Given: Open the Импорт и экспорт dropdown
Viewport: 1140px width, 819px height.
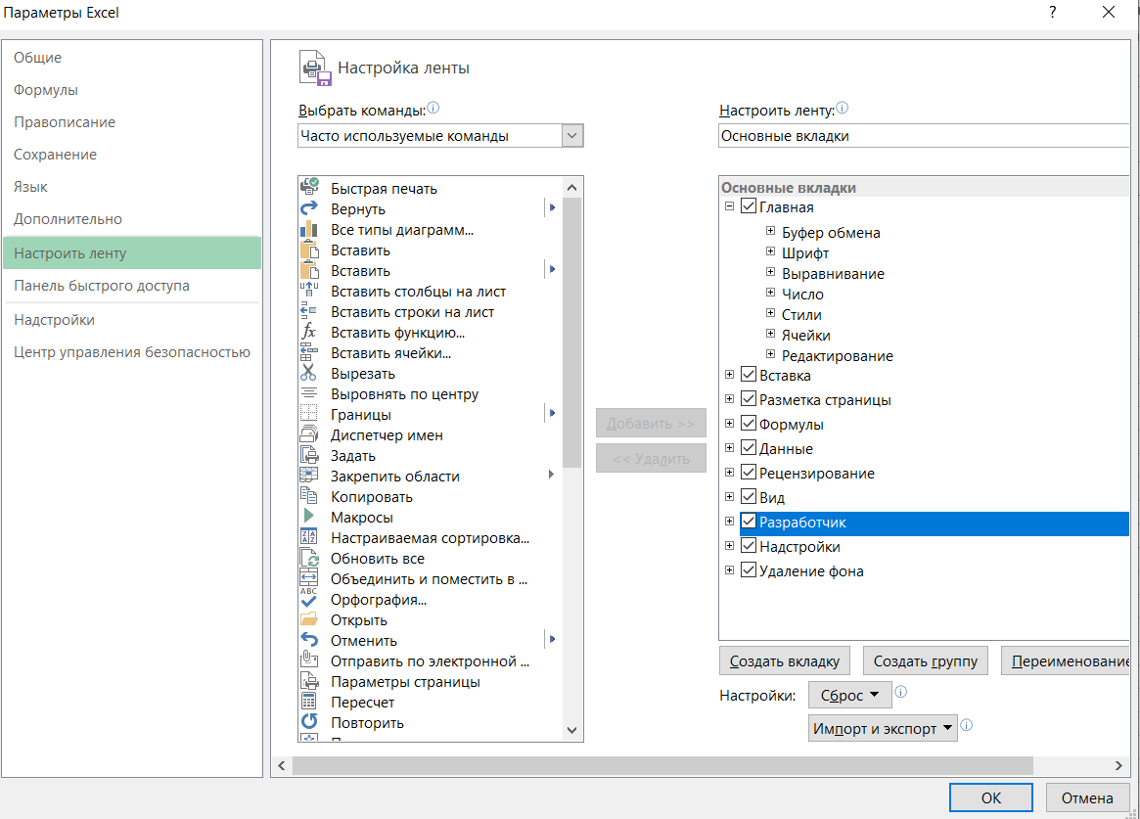Looking at the screenshot, I should pos(883,728).
